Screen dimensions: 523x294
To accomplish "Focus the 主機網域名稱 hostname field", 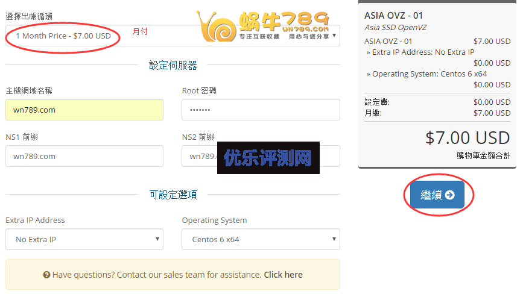I will [84, 110].
